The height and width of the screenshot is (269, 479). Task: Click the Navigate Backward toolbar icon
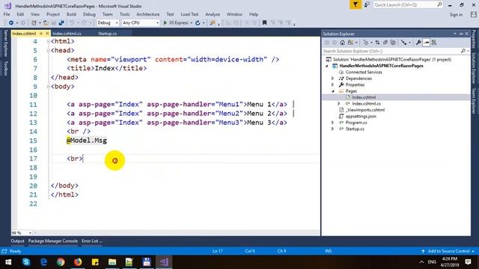coord(11,23)
